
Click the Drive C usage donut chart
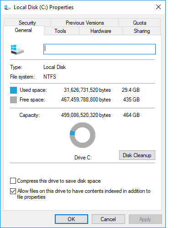83,135
